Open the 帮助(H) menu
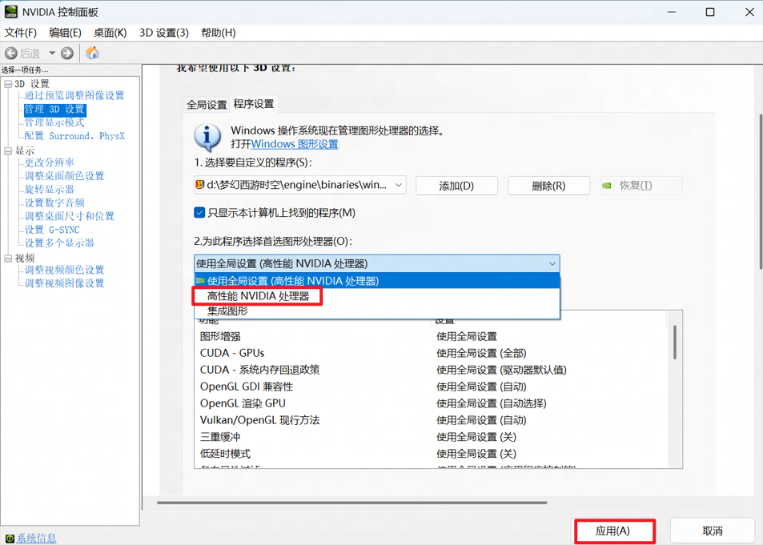 click(219, 33)
